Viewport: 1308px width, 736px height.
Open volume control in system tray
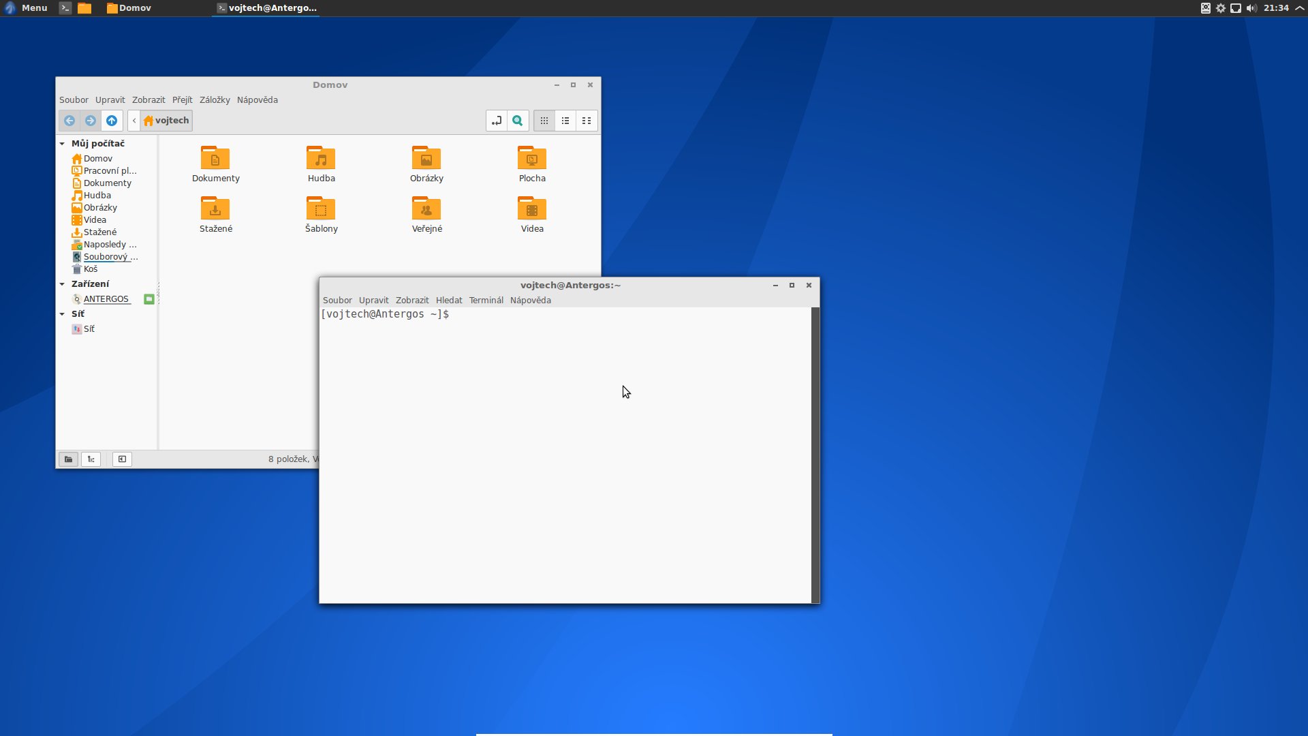[x=1251, y=8]
